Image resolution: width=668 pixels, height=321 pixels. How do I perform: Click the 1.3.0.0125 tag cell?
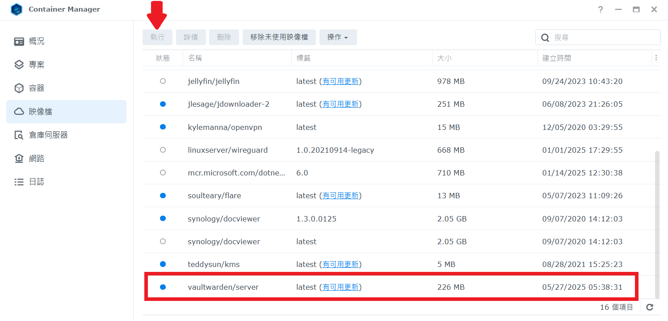316,219
